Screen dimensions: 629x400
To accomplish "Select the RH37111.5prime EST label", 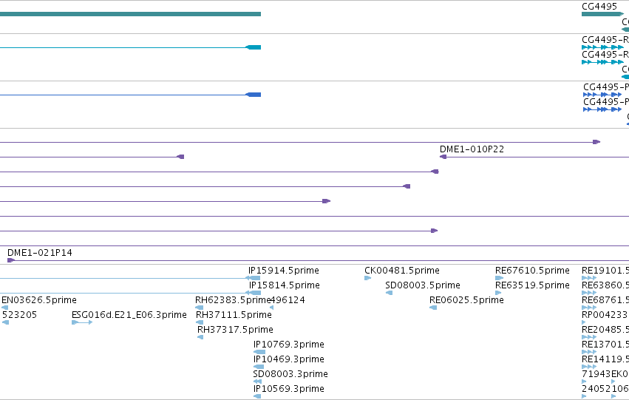I will 234,315.
